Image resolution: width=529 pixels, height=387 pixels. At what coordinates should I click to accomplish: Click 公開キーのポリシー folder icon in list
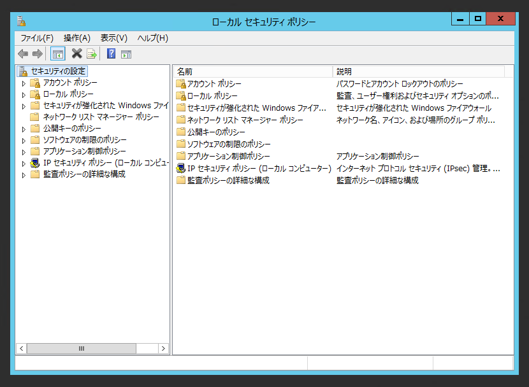pyautogui.click(x=181, y=132)
